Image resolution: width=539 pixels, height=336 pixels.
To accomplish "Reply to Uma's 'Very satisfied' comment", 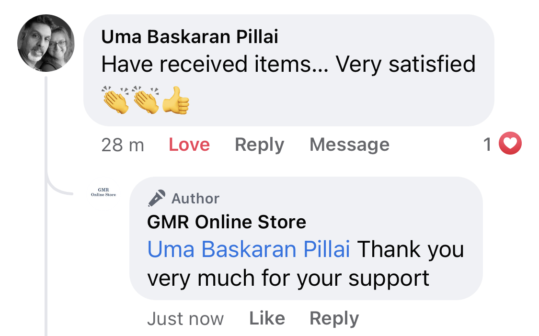I will (x=260, y=145).
